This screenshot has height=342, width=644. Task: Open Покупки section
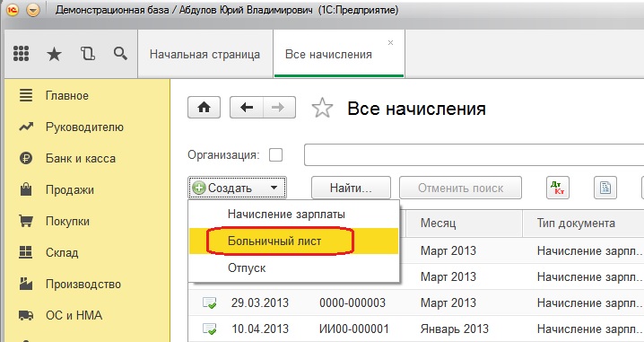click(x=67, y=221)
